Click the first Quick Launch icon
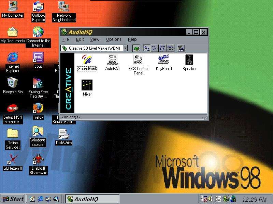The width and height of the screenshot is (273, 204). (32, 199)
